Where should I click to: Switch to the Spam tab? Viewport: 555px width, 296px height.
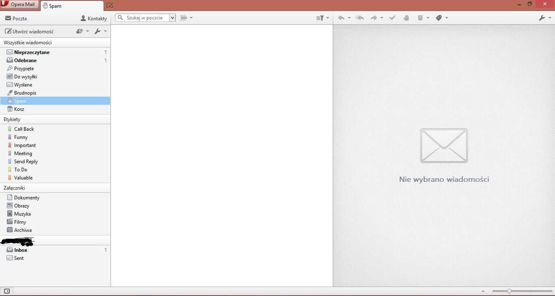click(x=72, y=6)
